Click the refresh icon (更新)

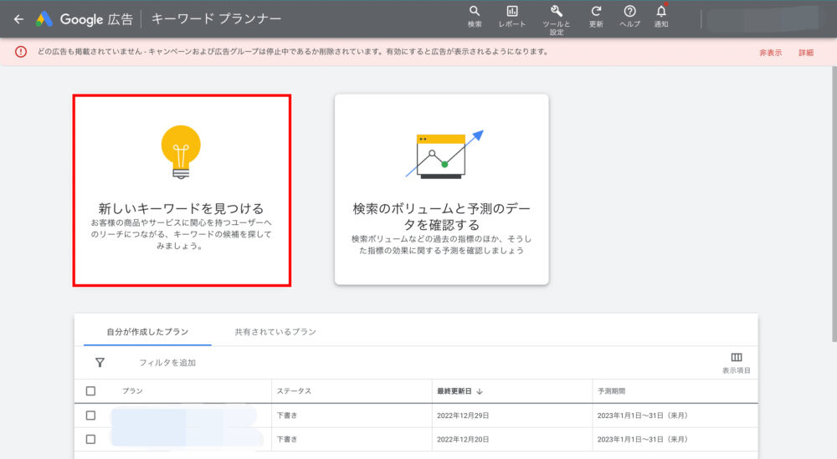(x=596, y=12)
